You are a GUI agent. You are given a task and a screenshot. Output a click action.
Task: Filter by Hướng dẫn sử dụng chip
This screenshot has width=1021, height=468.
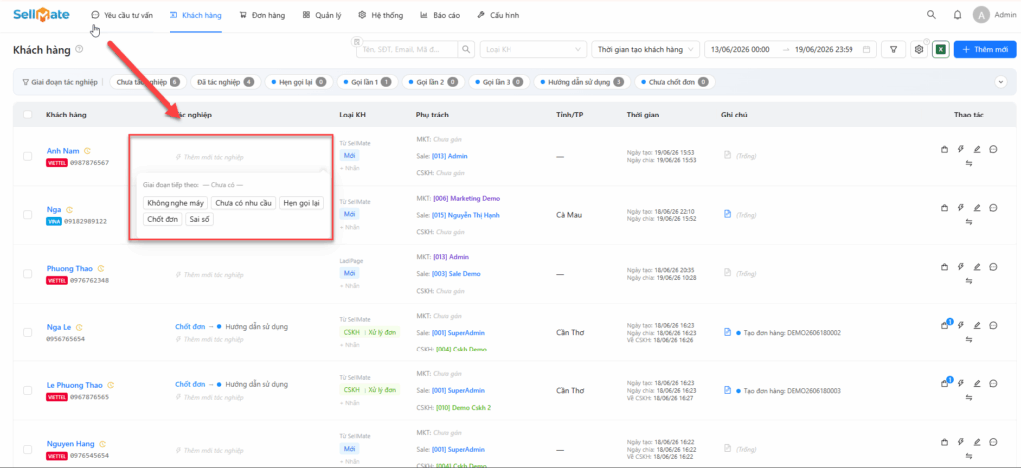[x=582, y=82]
